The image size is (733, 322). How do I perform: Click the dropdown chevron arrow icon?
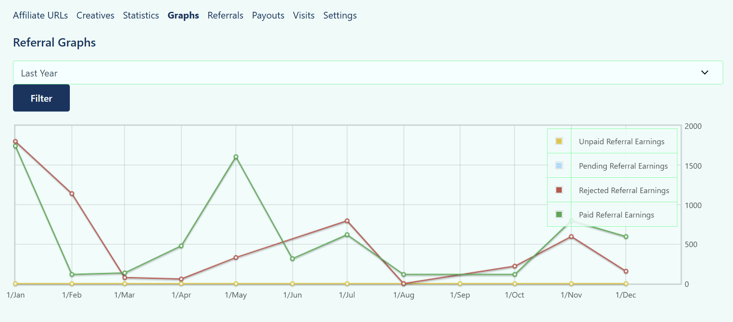pos(705,73)
